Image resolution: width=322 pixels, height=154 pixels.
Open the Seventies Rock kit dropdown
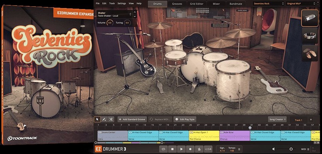[x=268, y=4]
